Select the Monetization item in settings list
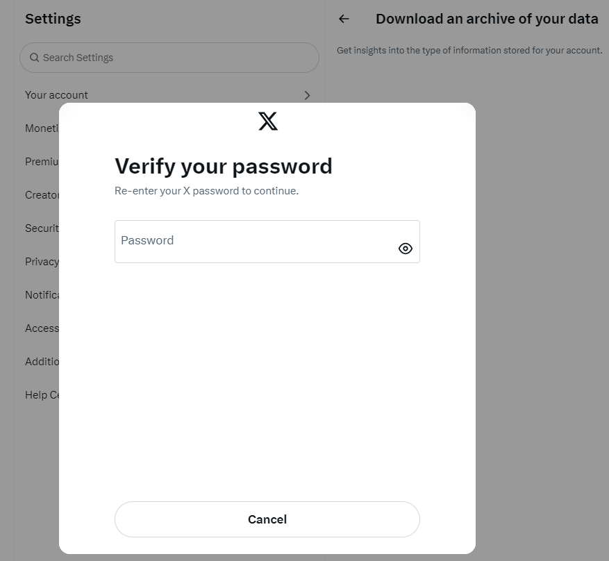Image resolution: width=609 pixels, height=561 pixels. click(x=42, y=128)
